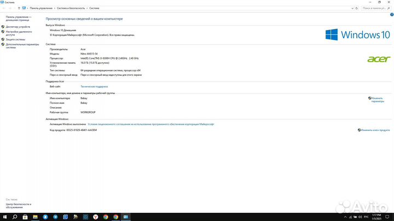Screen dimensions: 394x221
Task: Show hidden system tray icons
Action: pos(345,217)
